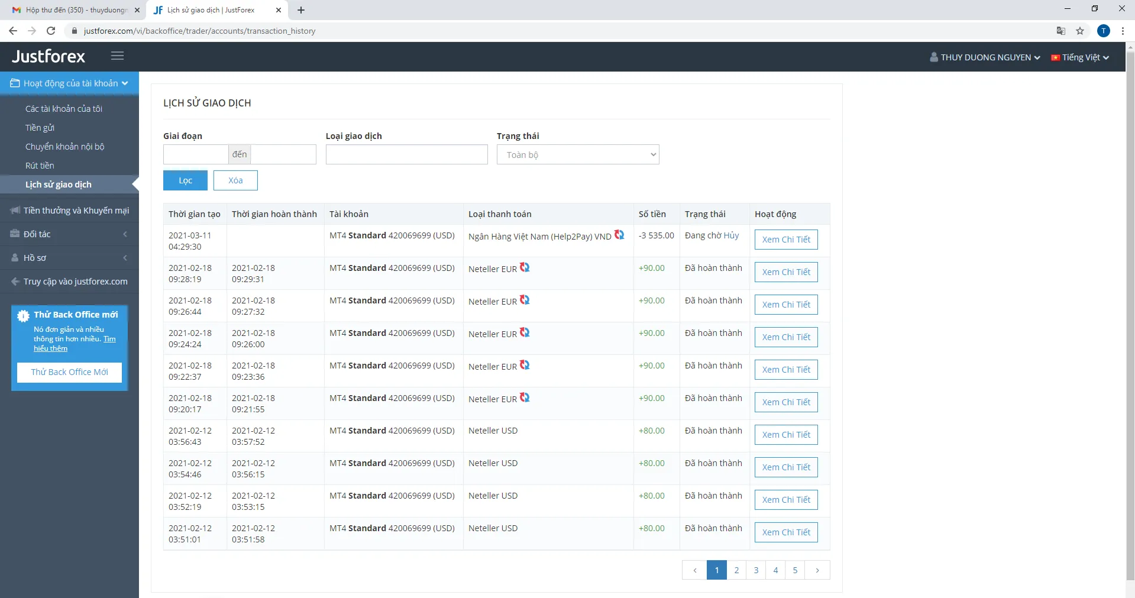Go to the next page arrow
Viewport: 1135px width, 598px height.
coord(817,570)
